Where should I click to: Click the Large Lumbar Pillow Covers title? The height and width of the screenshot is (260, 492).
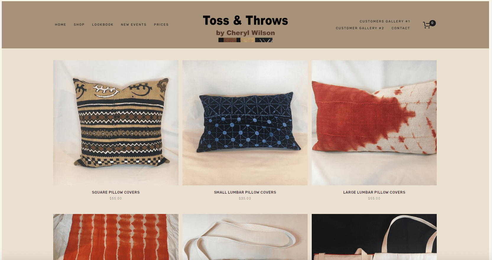pos(374,192)
